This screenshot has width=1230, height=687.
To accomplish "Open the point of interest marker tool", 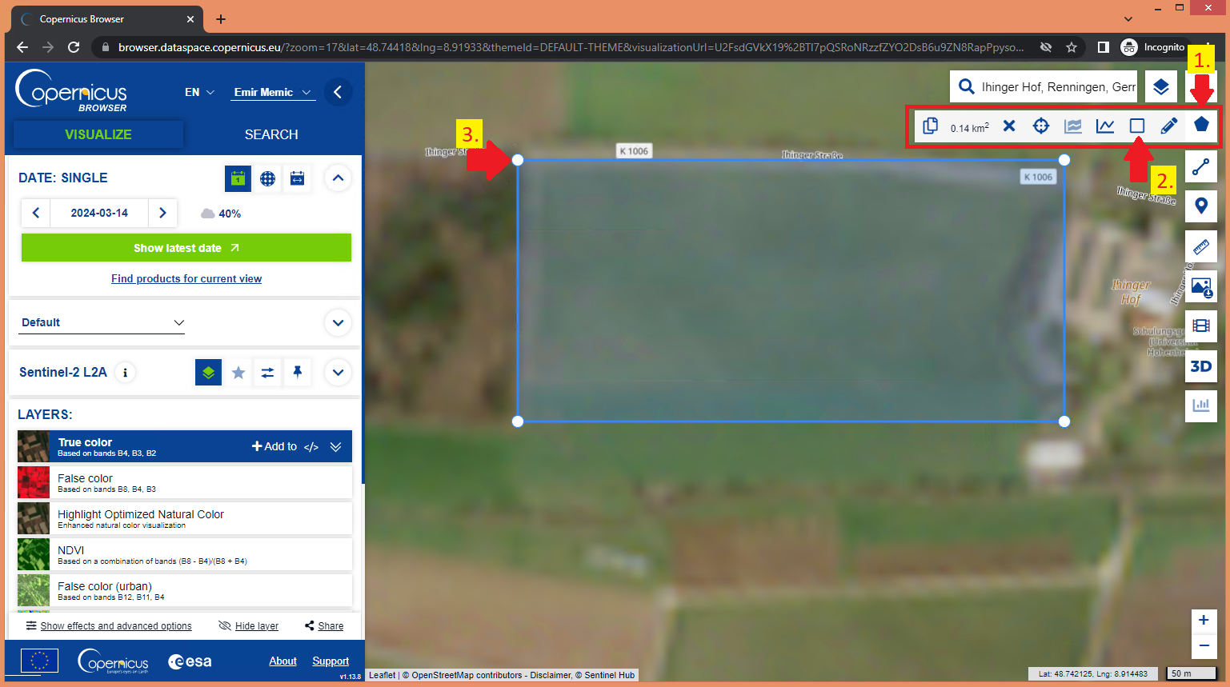I will click(1201, 206).
